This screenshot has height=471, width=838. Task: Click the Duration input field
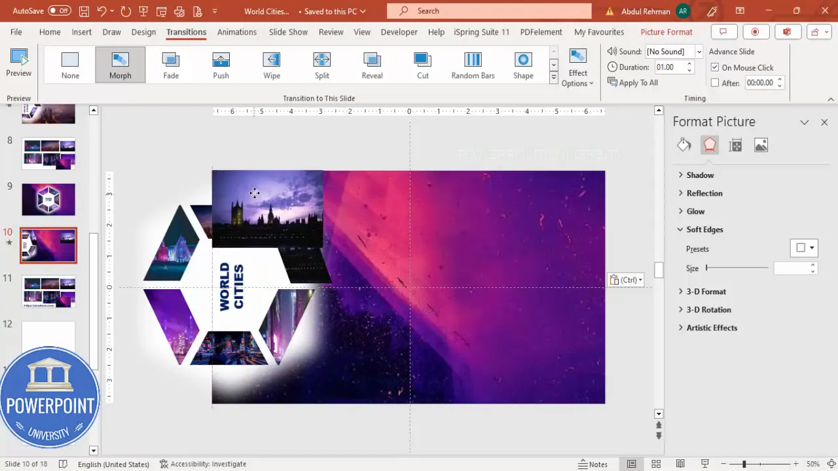tap(668, 67)
